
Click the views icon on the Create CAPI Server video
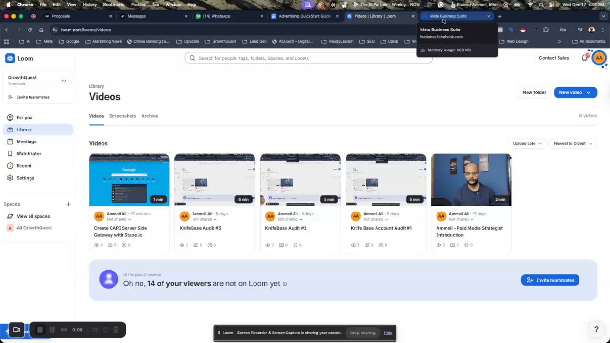click(x=96, y=245)
